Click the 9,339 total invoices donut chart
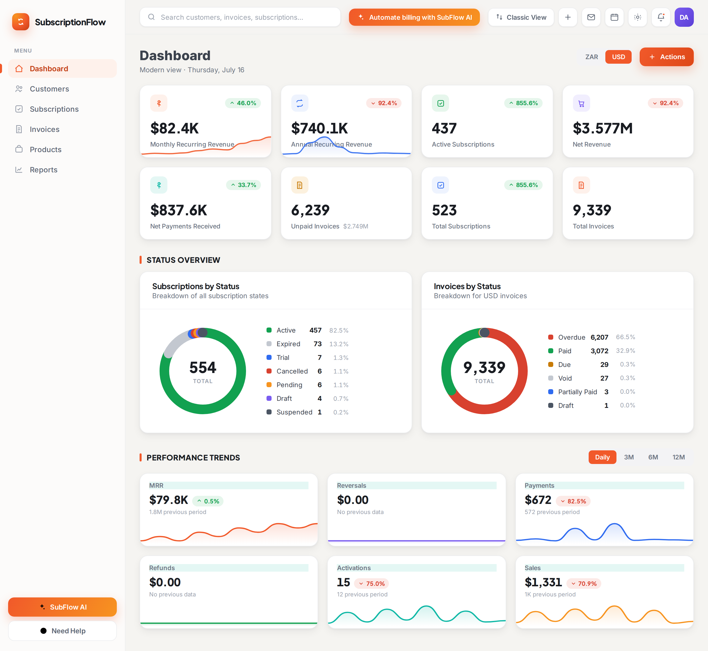This screenshot has width=708, height=651. tap(484, 371)
